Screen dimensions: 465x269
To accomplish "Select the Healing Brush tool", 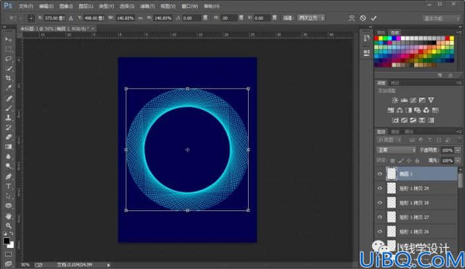I will (9, 98).
